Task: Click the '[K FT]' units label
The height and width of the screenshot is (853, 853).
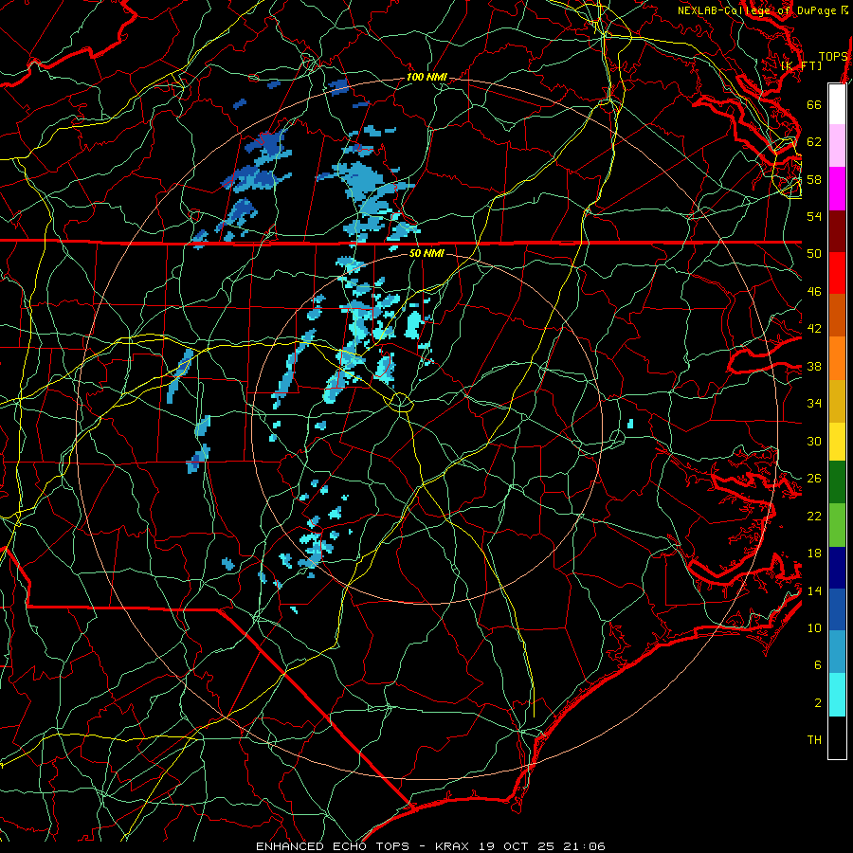Action: tap(801, 65)
